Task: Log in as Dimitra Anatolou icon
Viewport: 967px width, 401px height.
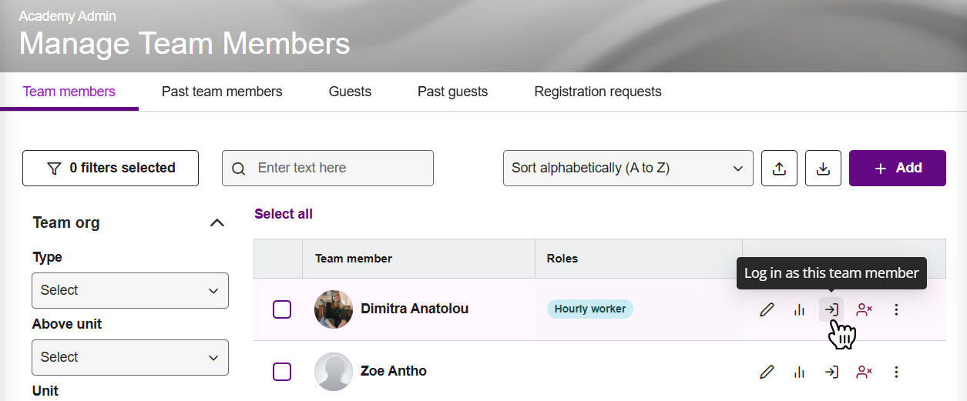Action: pyautogui.click(x=831, y=309)
